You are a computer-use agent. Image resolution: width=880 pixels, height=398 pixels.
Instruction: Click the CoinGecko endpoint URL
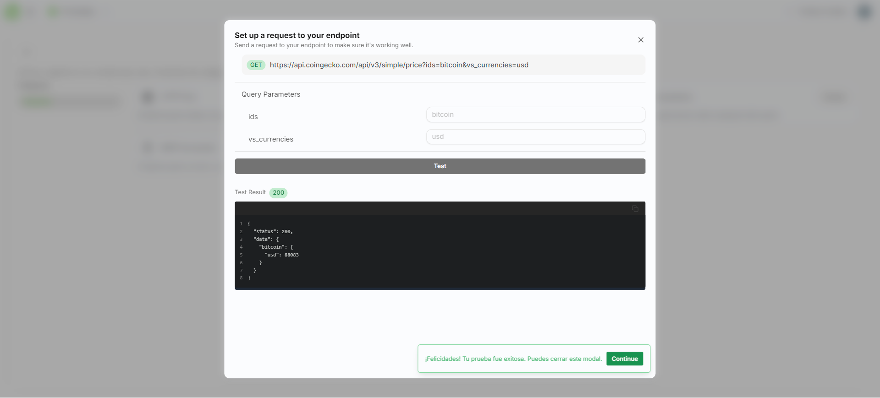coord(399,65)
